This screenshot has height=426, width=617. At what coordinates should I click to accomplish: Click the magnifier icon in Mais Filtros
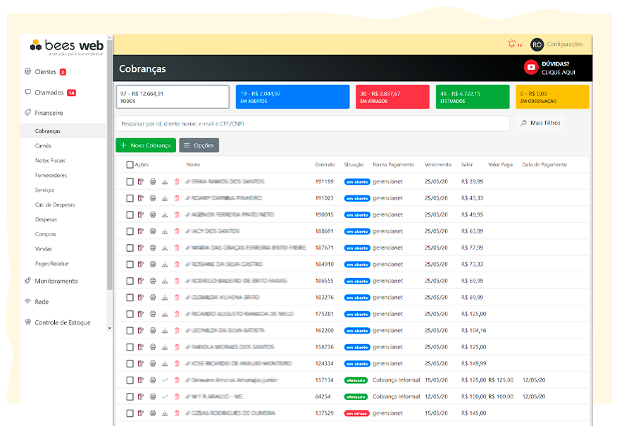point(523,123)
